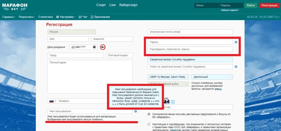
Task: Show info tooltip next to password field
Action: [x=236, y=42]
